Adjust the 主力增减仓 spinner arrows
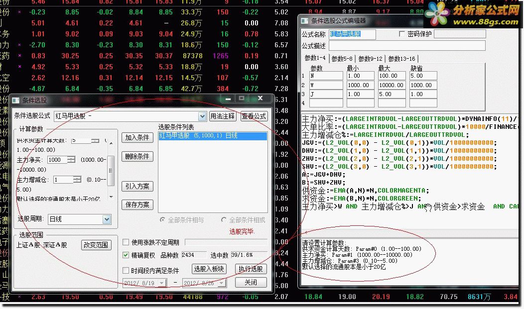 pos(77,180)
